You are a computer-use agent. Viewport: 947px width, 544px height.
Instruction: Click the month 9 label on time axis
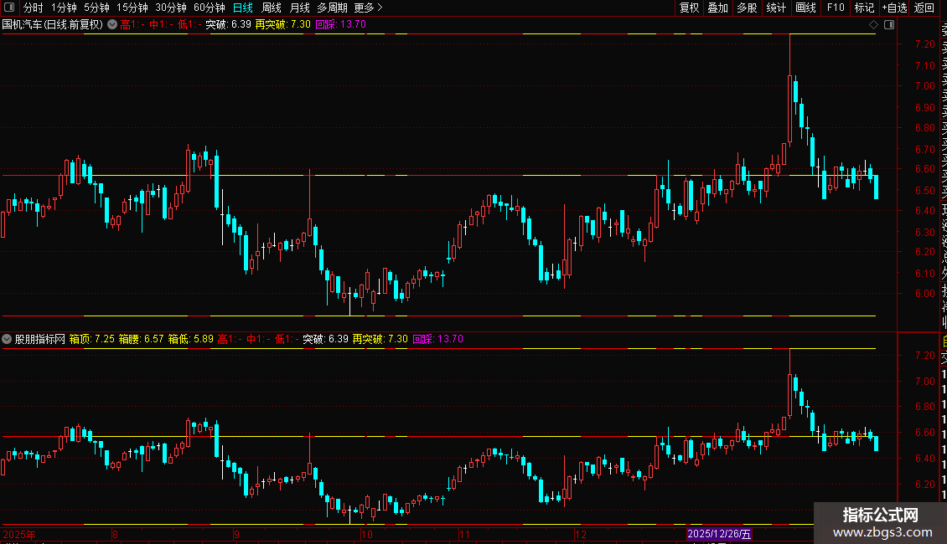tap(236, 534)
